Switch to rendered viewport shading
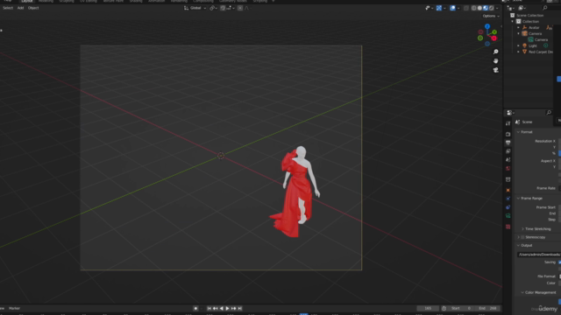 click(x=491, y=8)
